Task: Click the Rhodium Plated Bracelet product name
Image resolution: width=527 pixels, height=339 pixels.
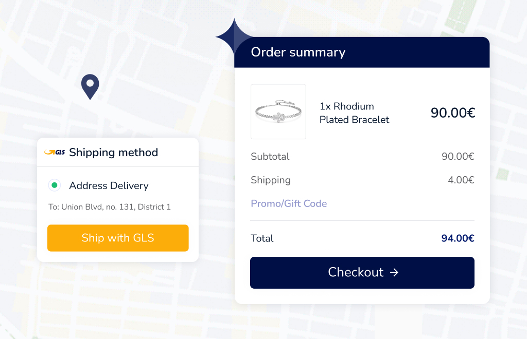Action: (x=354, y=113)
